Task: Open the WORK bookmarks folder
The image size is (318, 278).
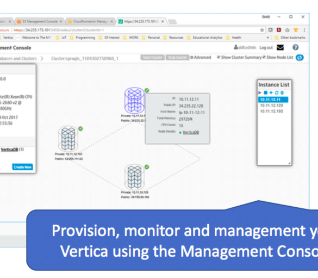Action: click(131, 38)
